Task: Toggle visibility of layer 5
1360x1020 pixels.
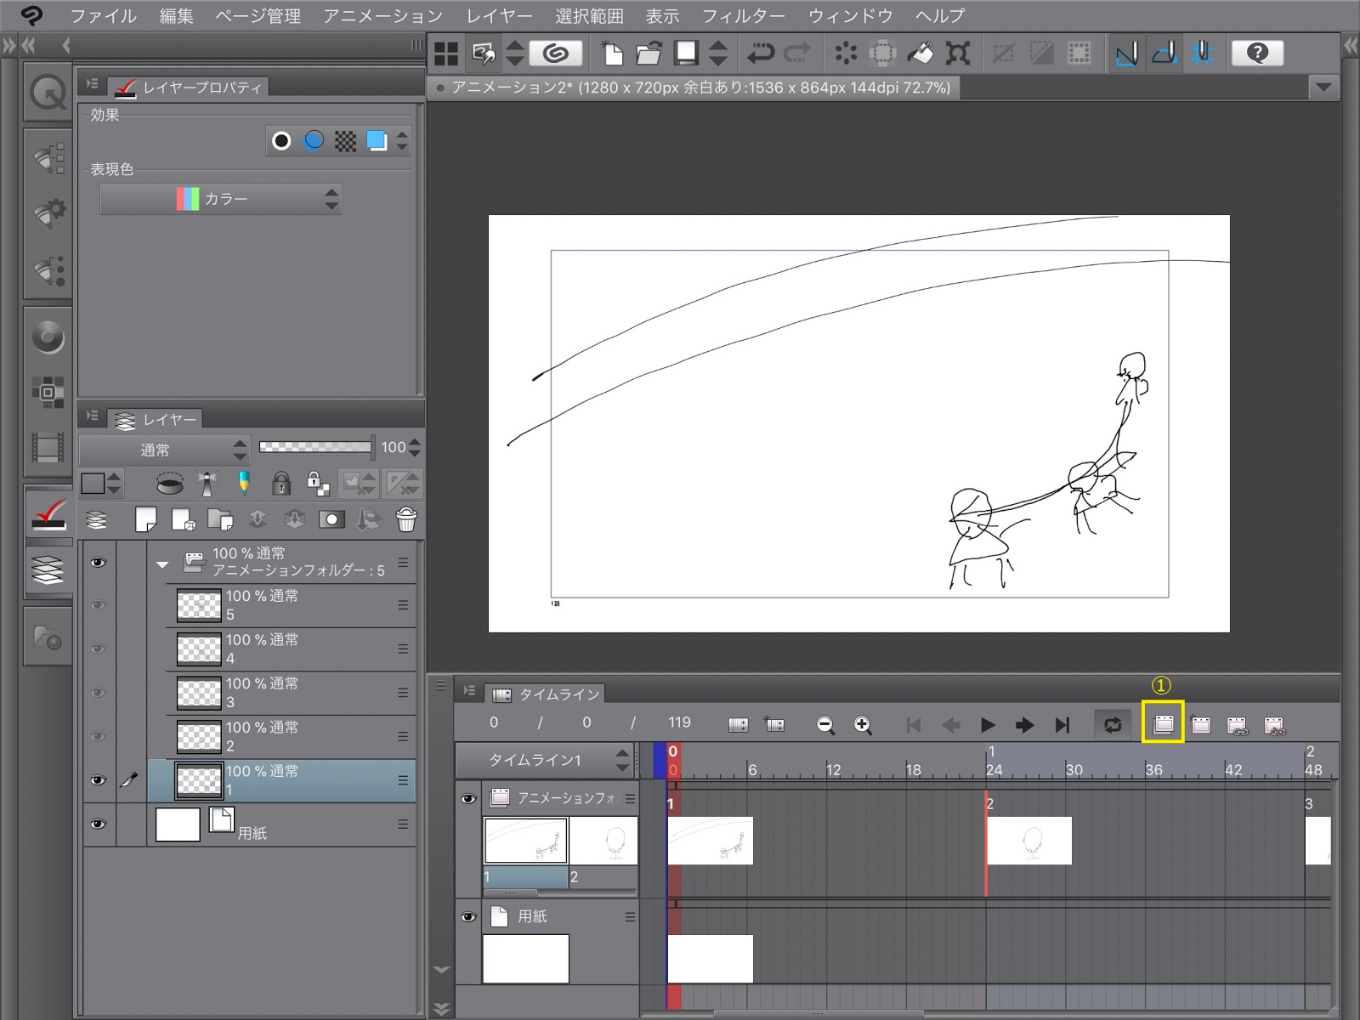Action: point(99,605)
